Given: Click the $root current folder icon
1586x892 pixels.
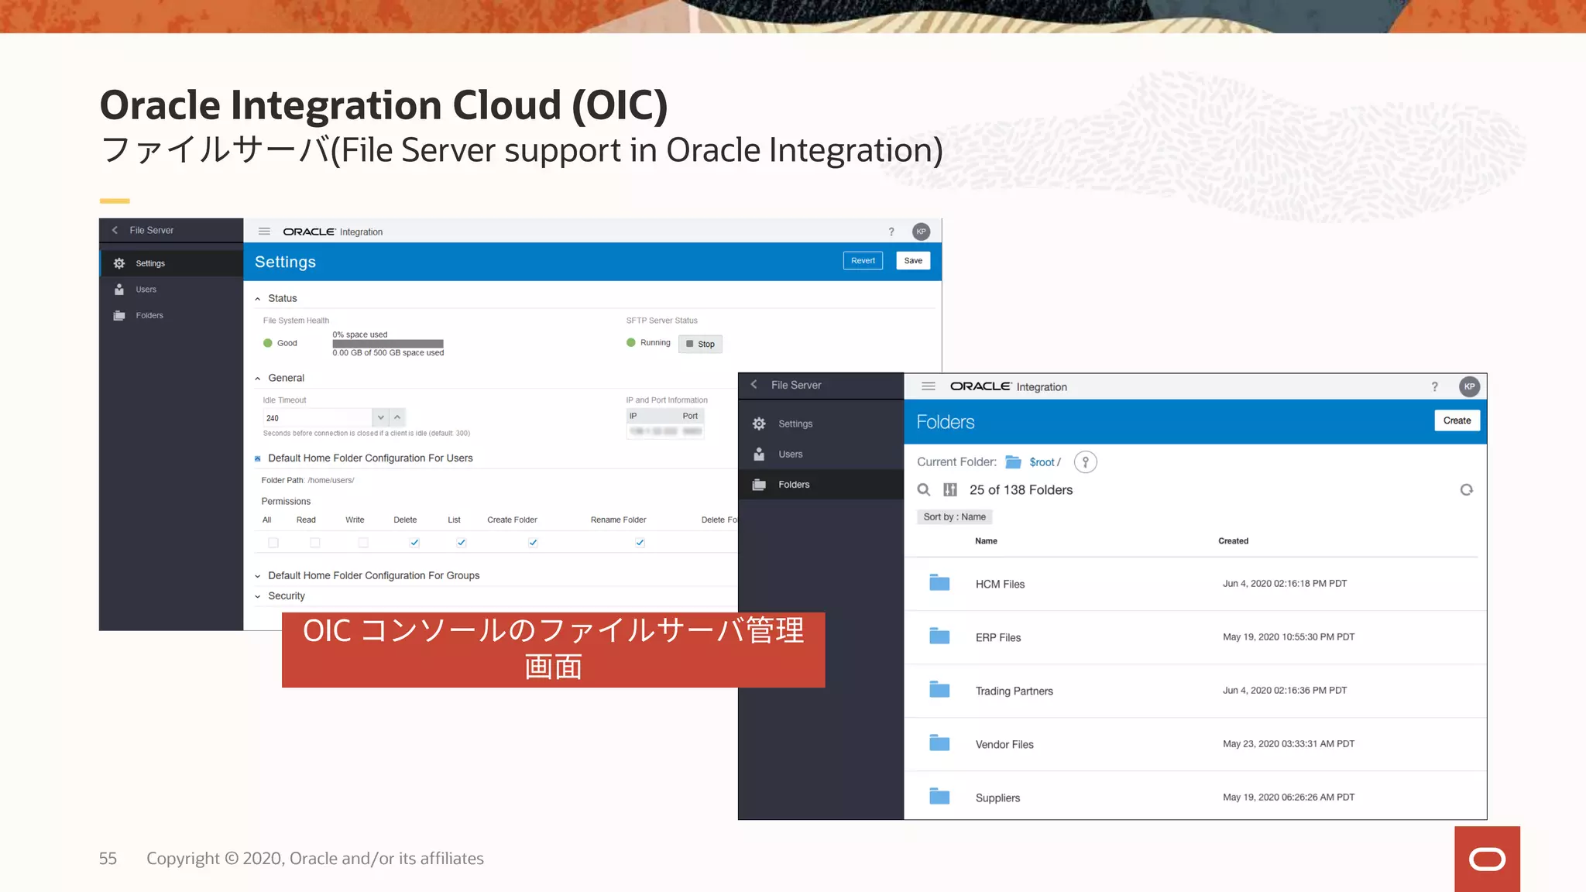Looking at the screenshot, I should 1013,462.
